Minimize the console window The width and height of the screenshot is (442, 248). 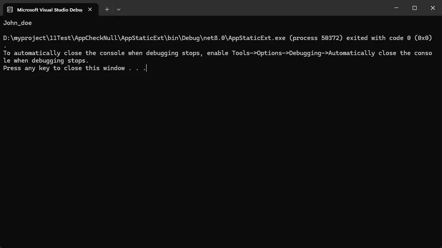point(396,8)
